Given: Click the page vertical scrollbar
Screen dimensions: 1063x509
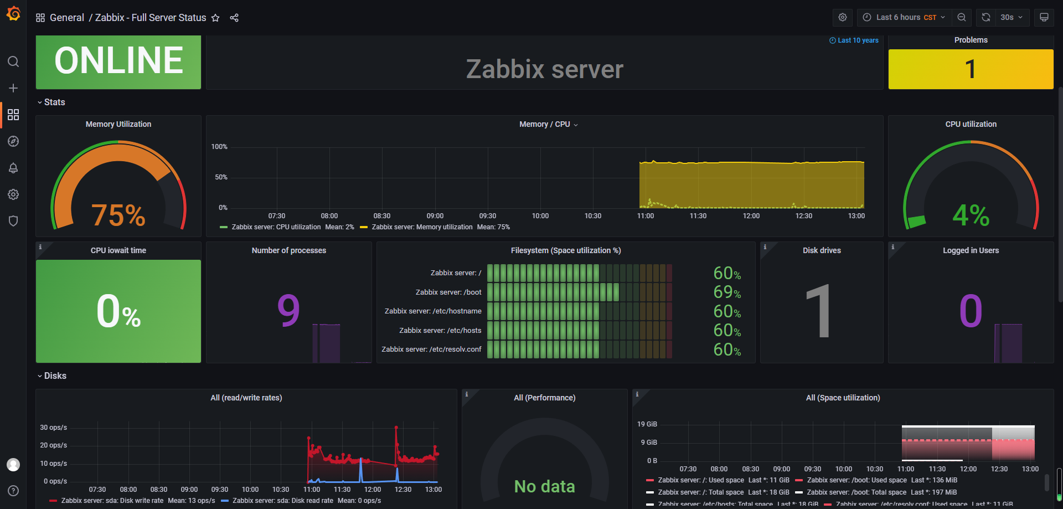Looking at the screenshot, I should coord(1060,194).
